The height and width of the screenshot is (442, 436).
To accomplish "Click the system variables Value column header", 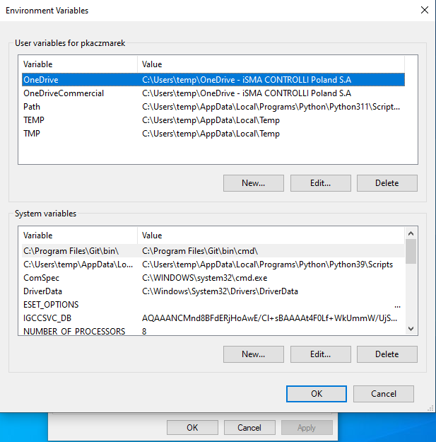I will point(269,235).
